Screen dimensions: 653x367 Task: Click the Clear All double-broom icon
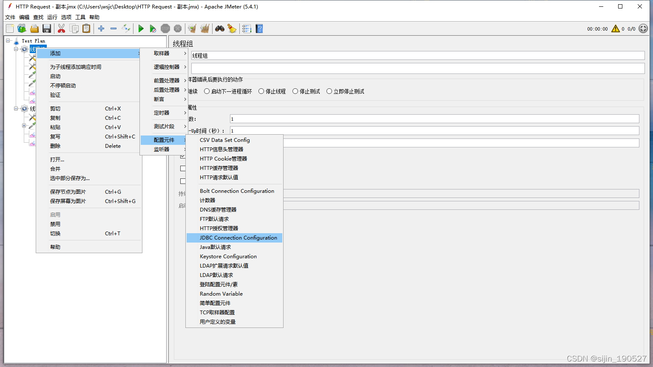205,28
